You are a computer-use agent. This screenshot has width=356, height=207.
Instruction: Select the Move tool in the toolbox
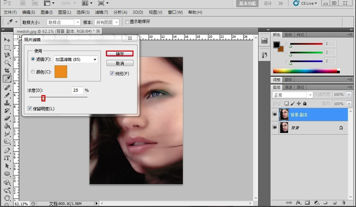pos(7,39)
